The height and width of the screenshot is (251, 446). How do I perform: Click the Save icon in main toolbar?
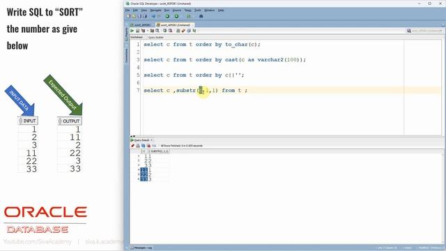(139, 17)
